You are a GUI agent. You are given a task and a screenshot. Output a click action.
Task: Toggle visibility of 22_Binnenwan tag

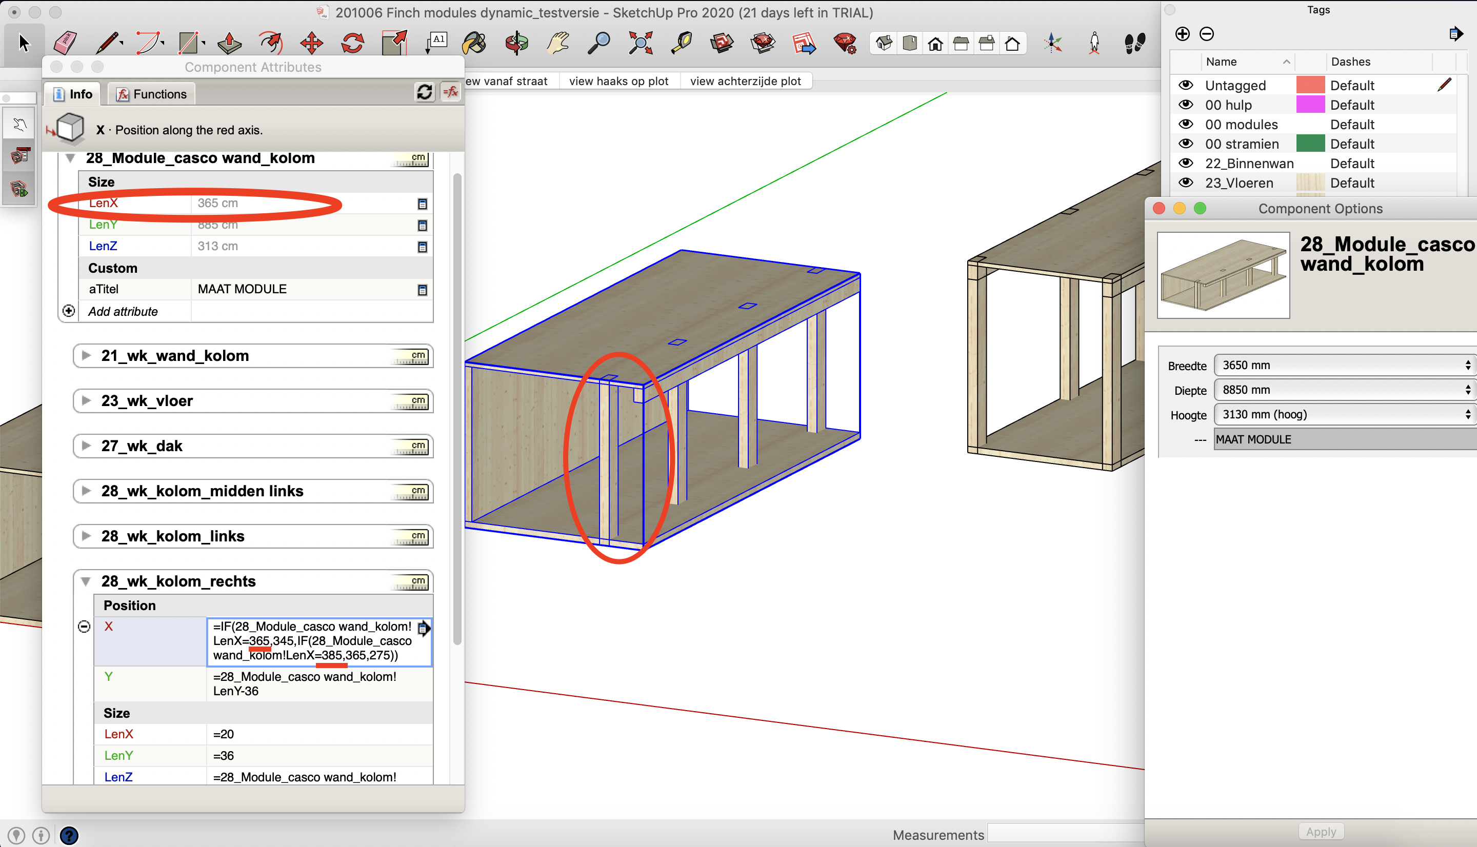(x=1187, y=164)
